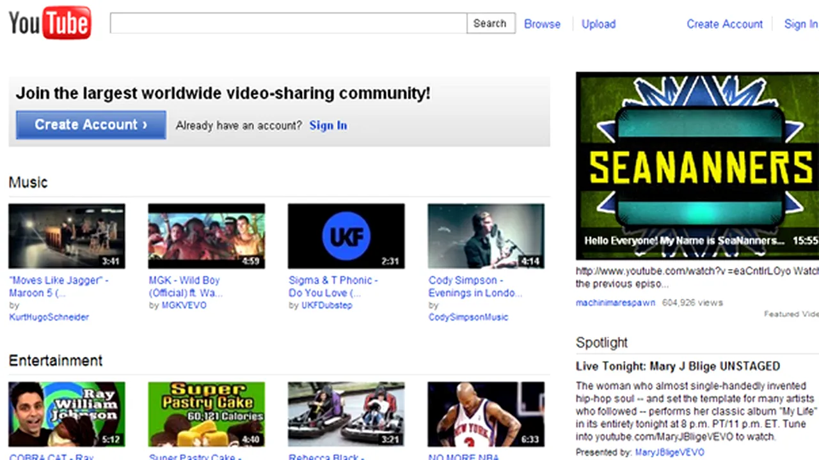
Task: Open the New York basketball player thumbnail
Action: [x=486, y=414]
